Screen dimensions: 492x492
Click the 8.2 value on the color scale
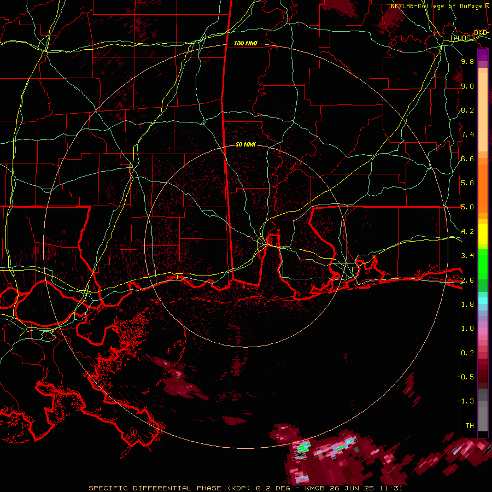coord(467,110)
